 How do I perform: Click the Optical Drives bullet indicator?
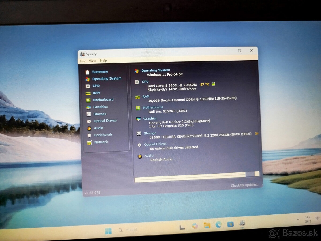pos(139,145)
